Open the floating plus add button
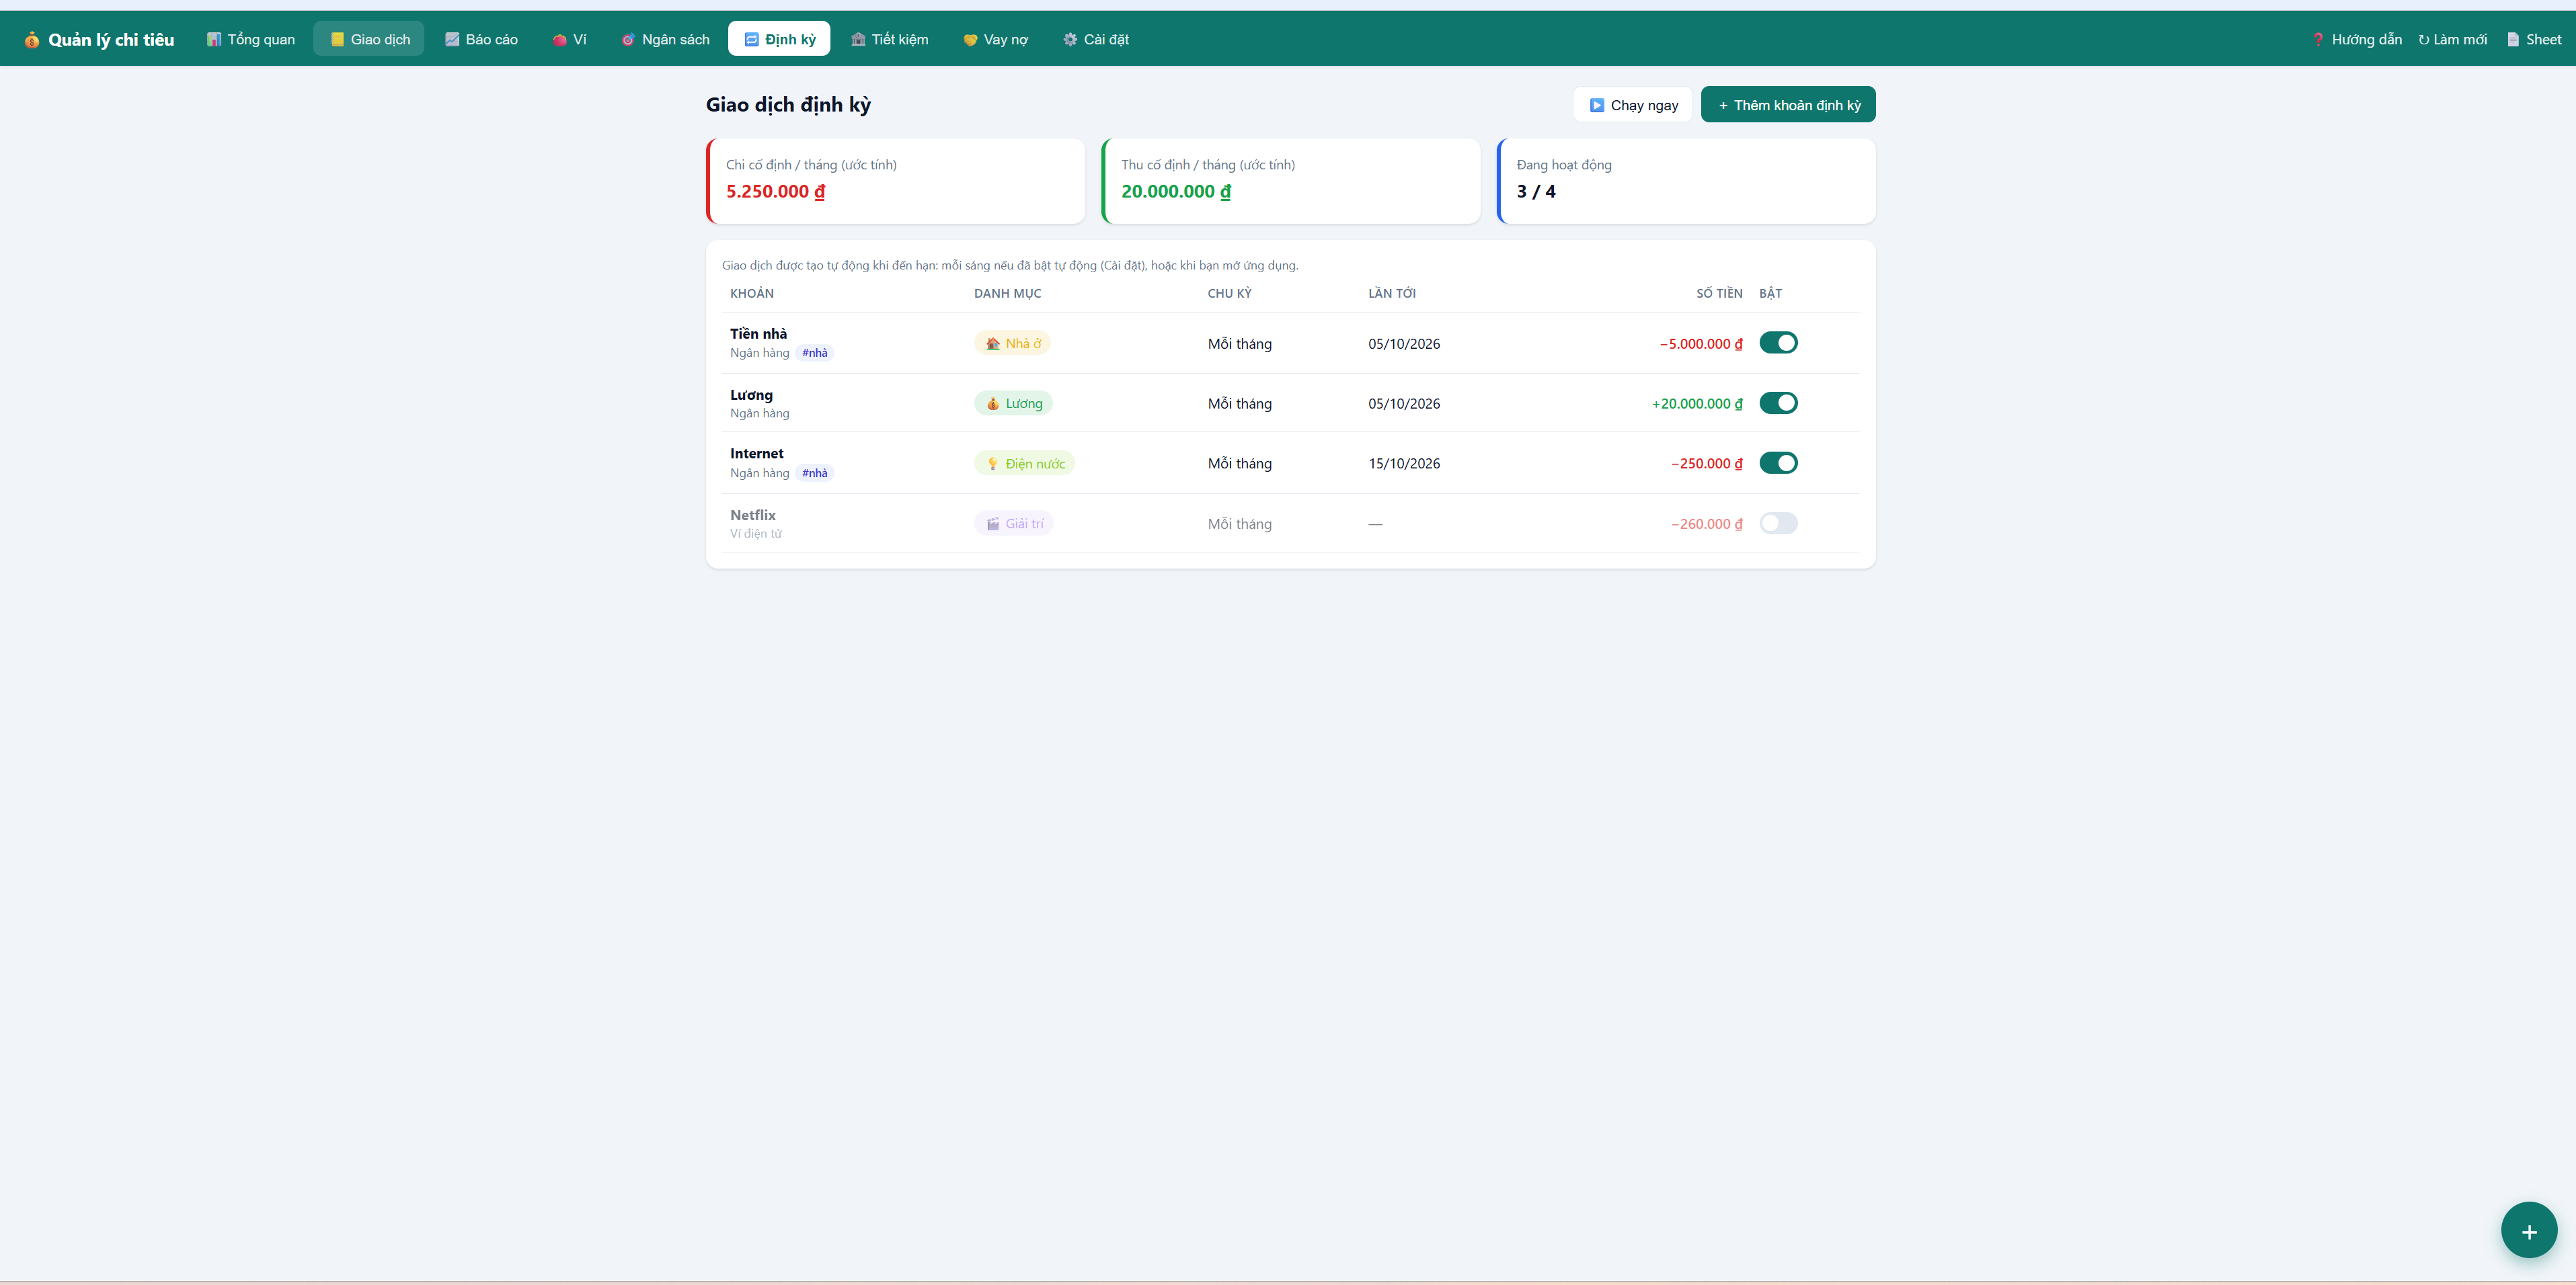Screen dimensions: 2576x1285 (2528, 1231)
